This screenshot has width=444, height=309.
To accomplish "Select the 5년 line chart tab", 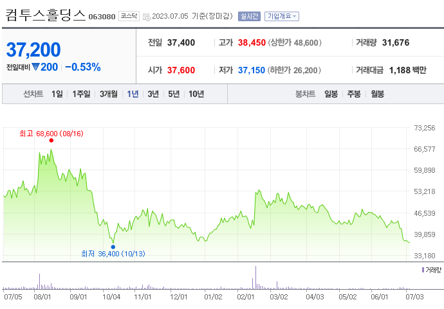I will (x=174, y=94).
